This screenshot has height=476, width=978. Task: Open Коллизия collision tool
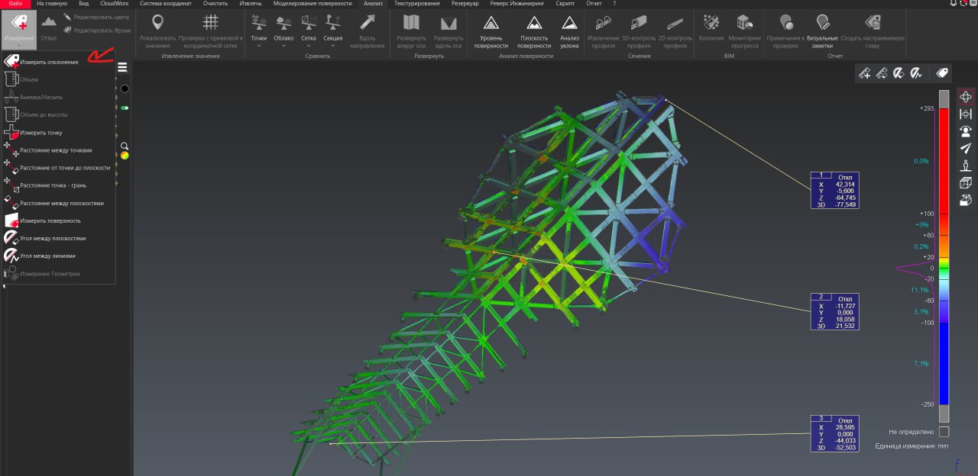click(711, 30)
